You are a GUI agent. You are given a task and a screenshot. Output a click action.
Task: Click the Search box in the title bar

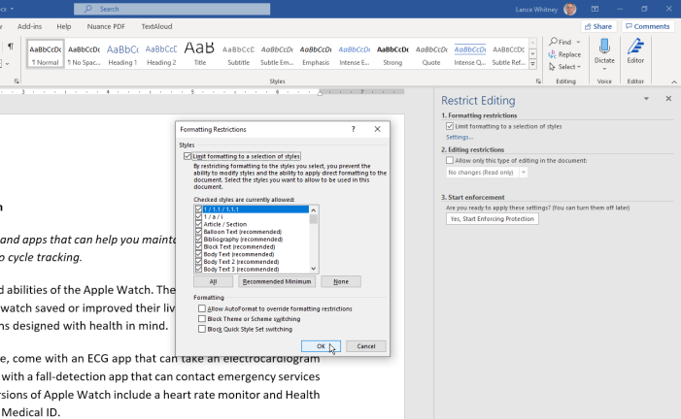pos(172,9)
